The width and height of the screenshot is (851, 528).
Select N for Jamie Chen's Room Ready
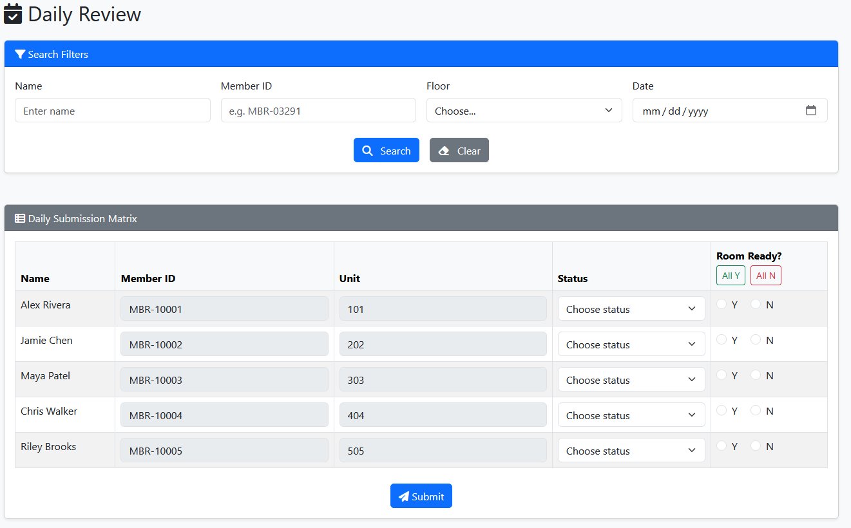pos(757,339)
